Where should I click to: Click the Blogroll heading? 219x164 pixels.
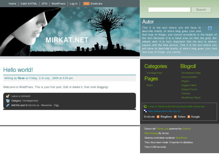pos(188,66)
